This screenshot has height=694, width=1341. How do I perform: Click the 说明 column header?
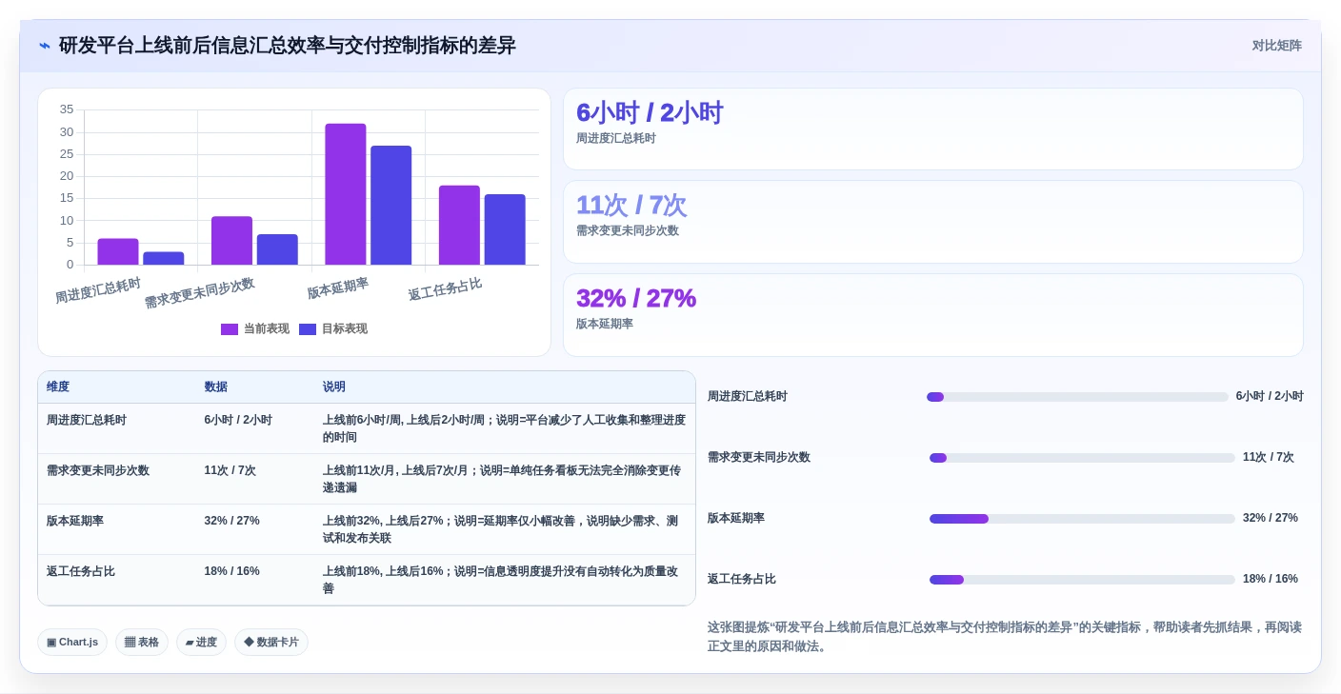(505, 387)
